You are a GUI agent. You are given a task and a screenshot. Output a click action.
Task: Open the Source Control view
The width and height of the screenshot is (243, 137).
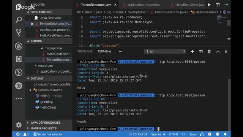tap(19, 33)
